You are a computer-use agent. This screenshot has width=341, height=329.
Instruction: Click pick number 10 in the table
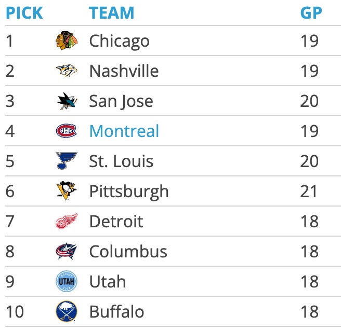[15, 312]
